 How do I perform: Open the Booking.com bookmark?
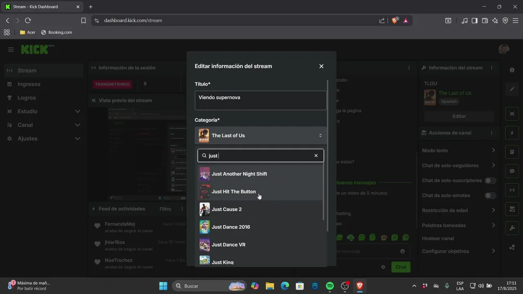click(56, 32)
